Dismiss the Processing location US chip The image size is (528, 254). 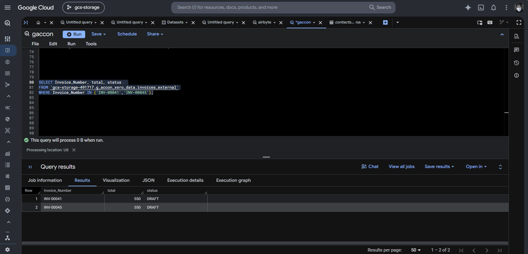click(x=74, y=150)
